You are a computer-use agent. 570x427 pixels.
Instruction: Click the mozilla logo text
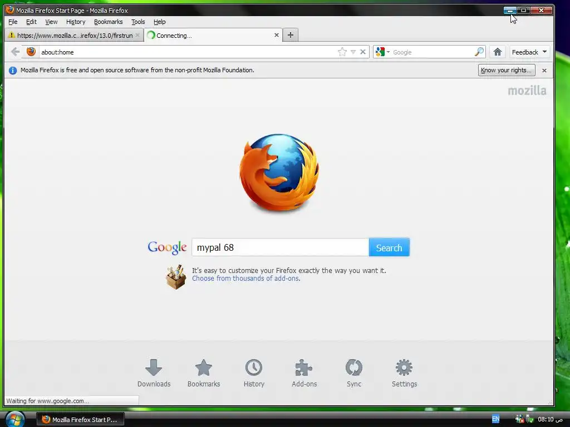[x=527, y=91]
